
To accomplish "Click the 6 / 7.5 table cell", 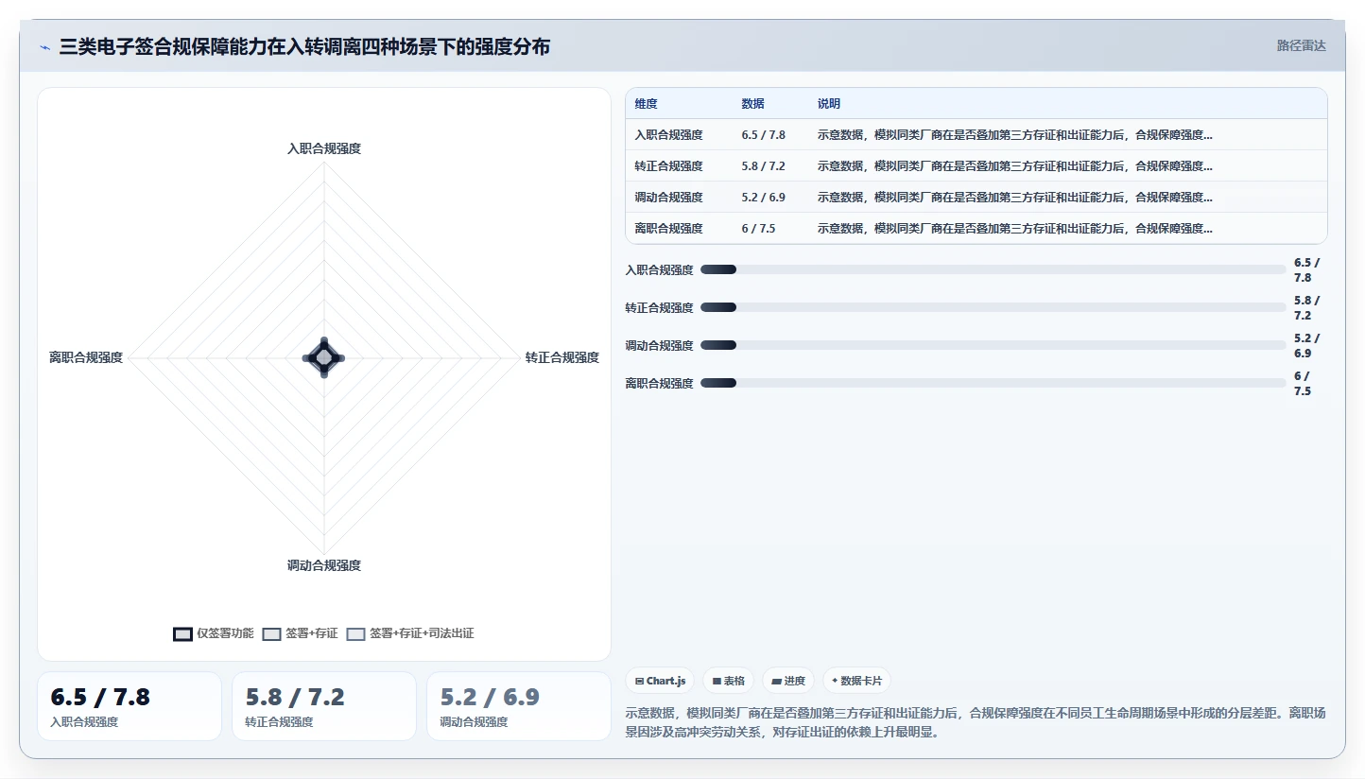I will 759,229.
